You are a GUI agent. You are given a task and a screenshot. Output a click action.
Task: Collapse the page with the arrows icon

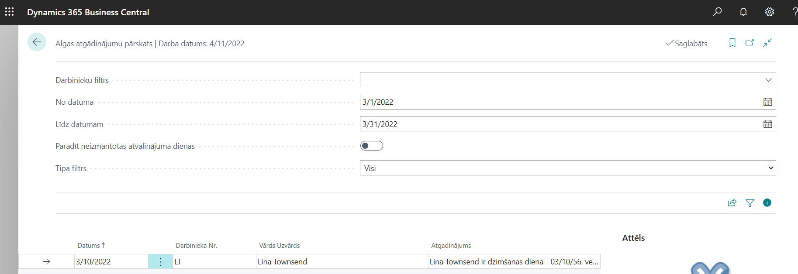767,43
